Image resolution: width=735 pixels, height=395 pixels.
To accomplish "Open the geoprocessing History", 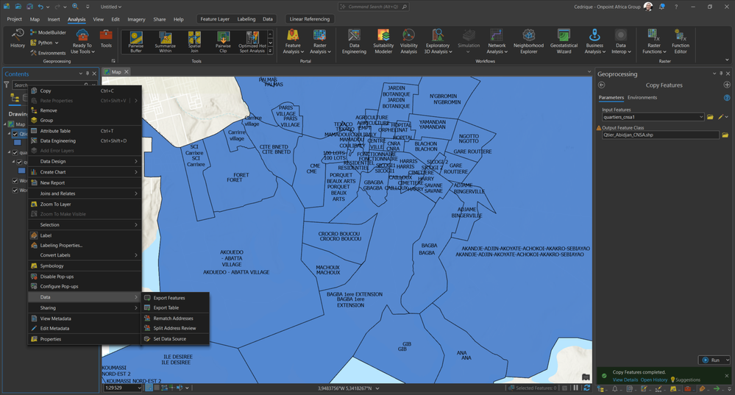I will [17, 38].
